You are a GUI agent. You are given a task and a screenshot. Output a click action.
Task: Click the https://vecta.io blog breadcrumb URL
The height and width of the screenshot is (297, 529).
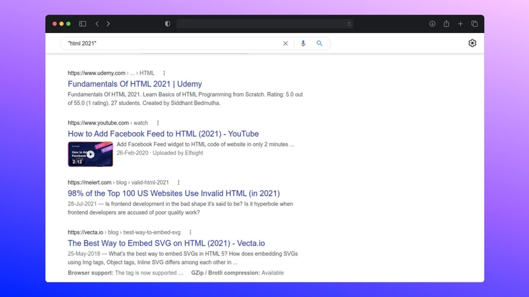coord(124,232)
